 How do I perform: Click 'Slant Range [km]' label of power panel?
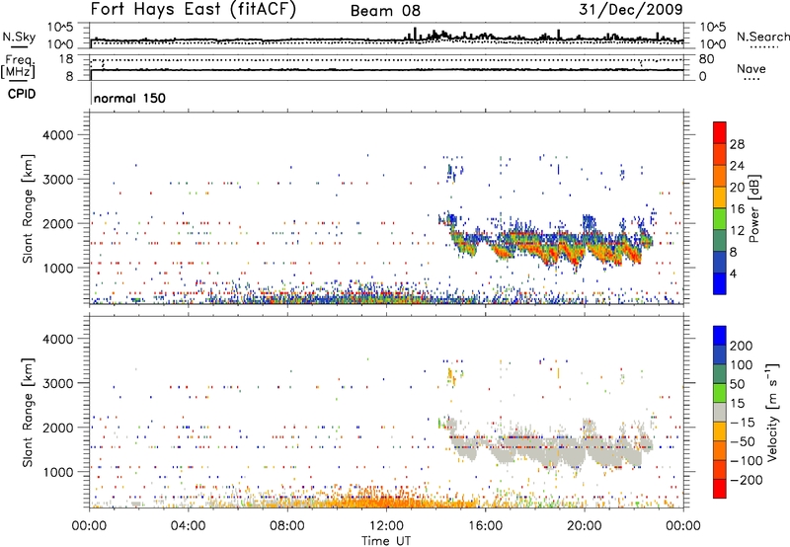pos(28,208)
